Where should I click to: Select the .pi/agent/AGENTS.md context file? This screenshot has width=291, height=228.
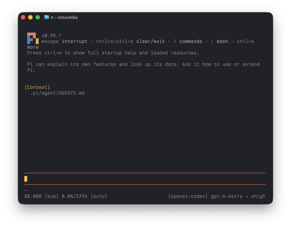[x=57, y=93]
